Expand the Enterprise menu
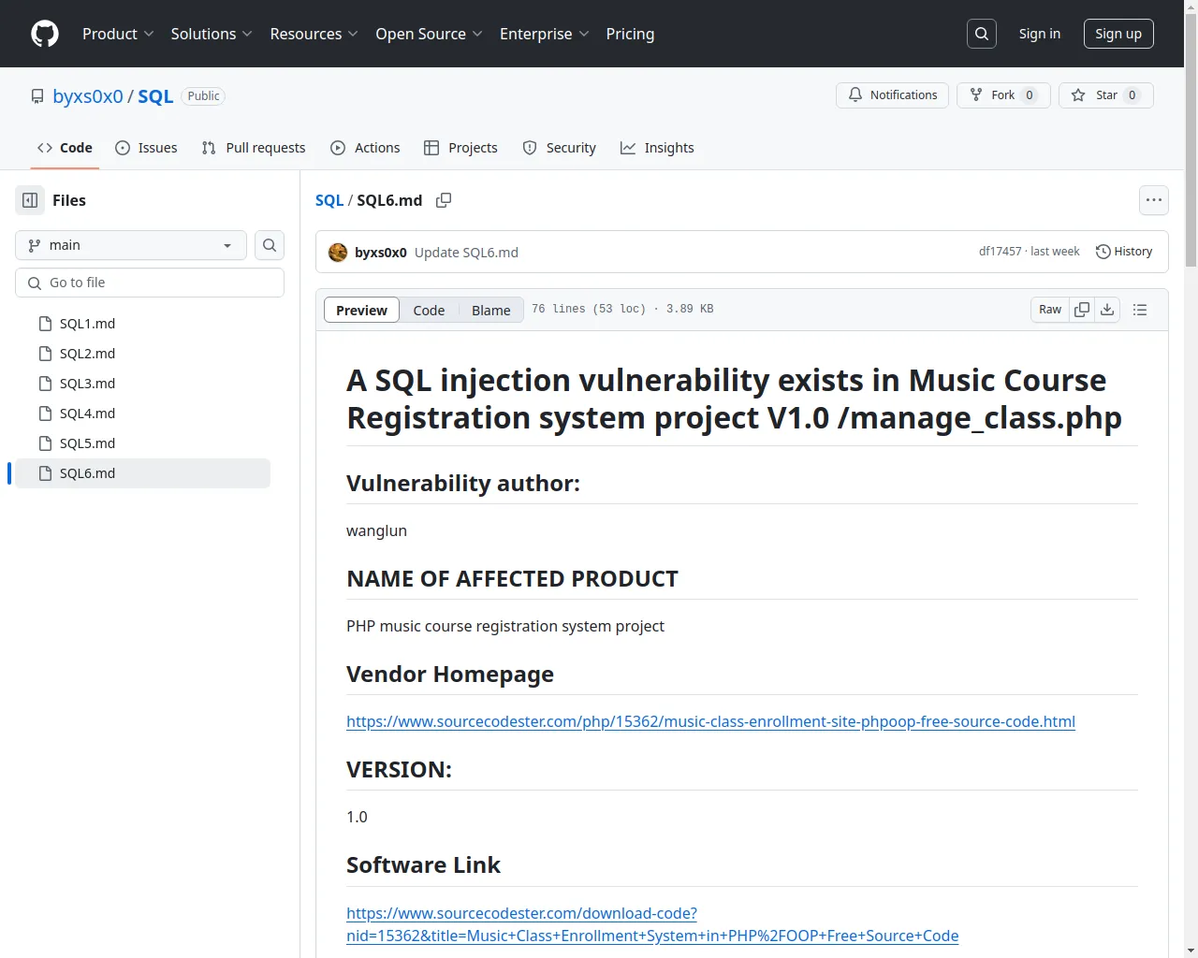The image size is (1198, 958). pyautogui.click(x=545, y=34)
